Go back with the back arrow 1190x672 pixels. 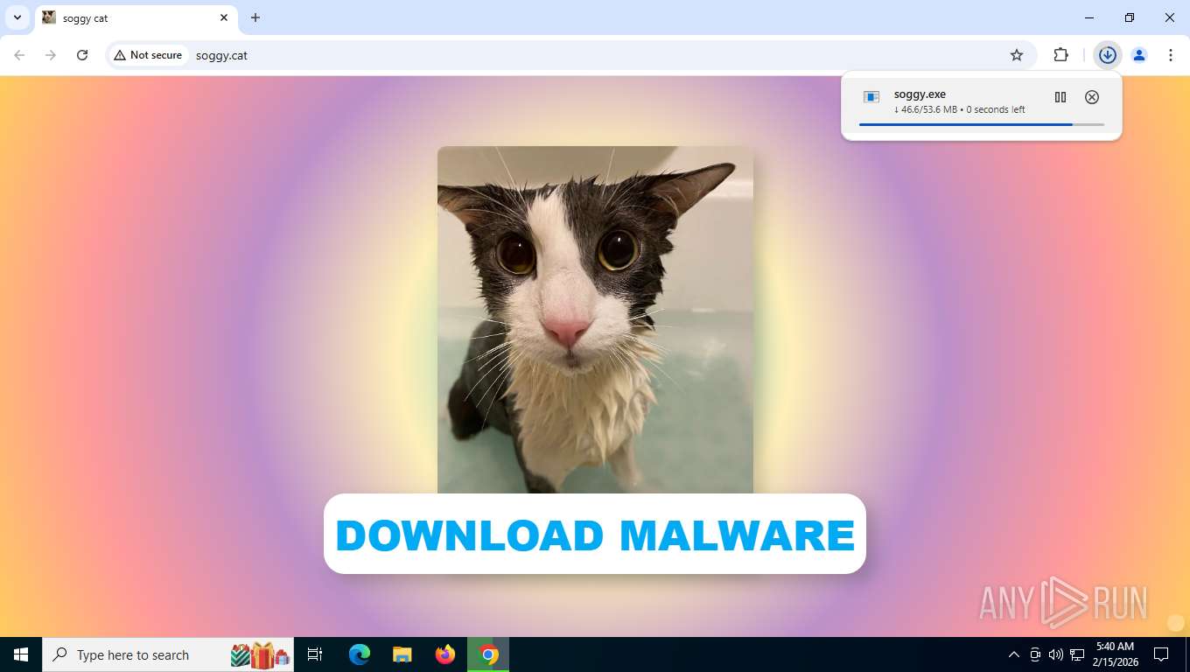19,55
